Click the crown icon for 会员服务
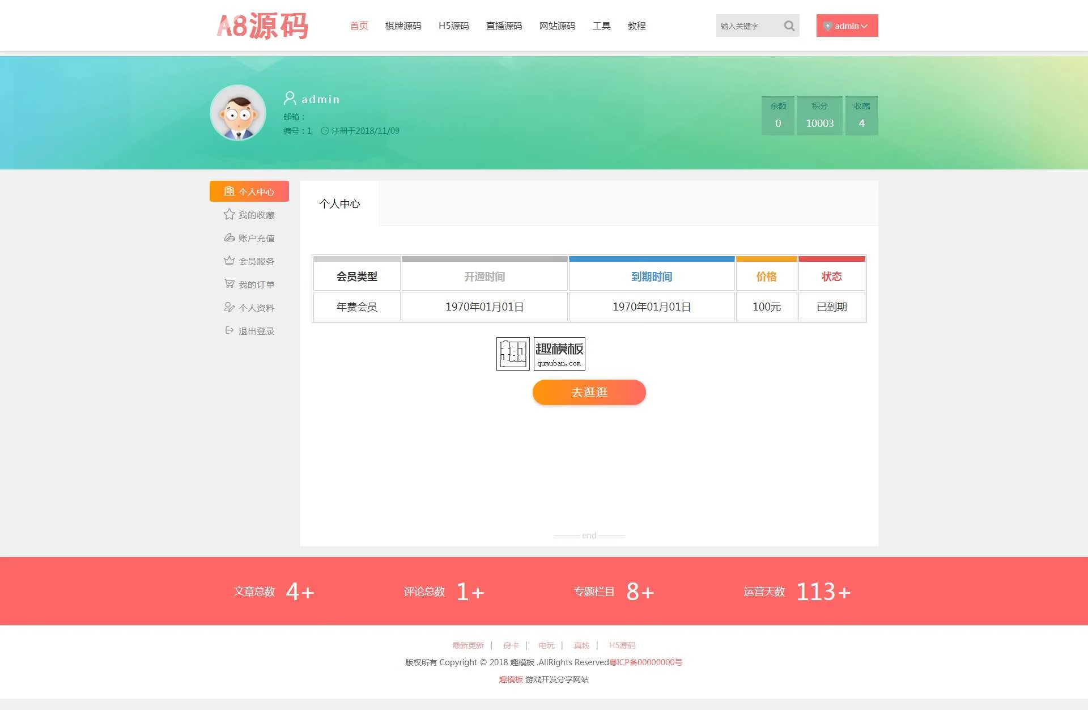 (229, 261)
